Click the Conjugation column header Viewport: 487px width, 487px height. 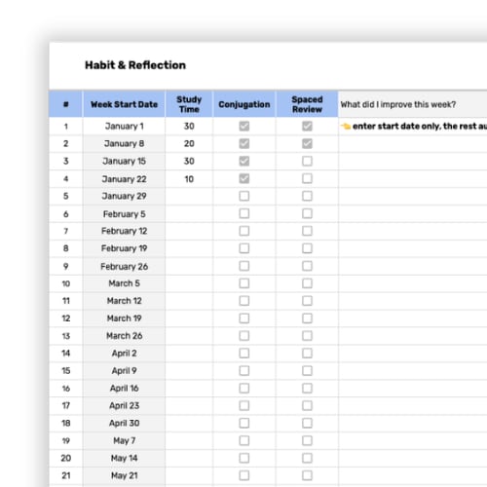point(244,104)
